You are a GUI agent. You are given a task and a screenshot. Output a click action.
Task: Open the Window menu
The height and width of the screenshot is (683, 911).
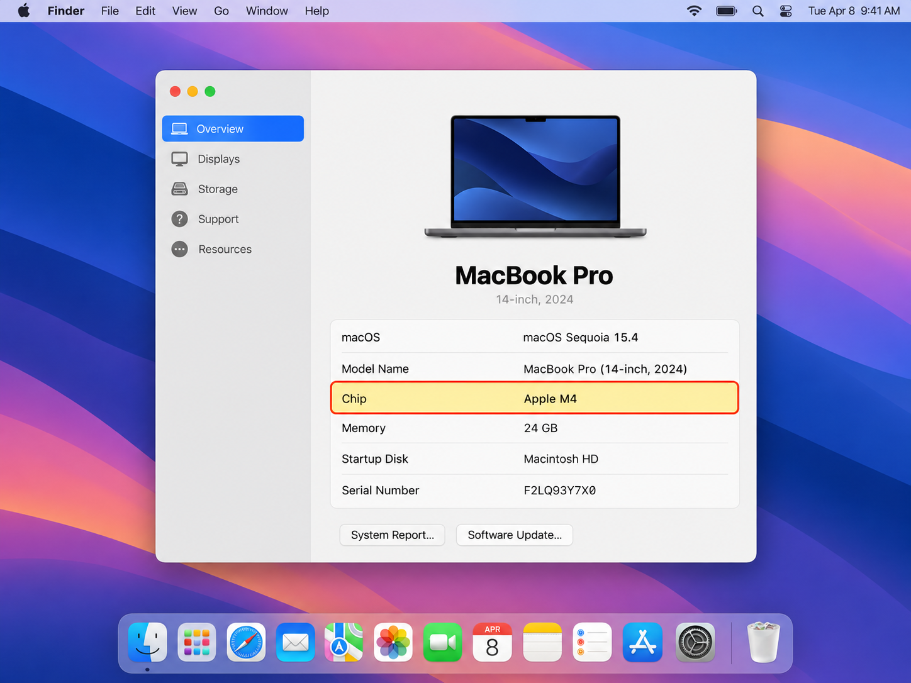pos(267,11)
